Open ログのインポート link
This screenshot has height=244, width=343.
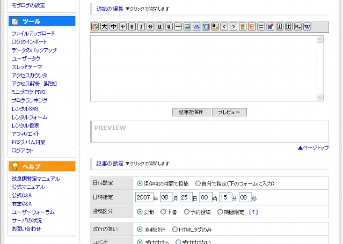click(x=29, y=42)
